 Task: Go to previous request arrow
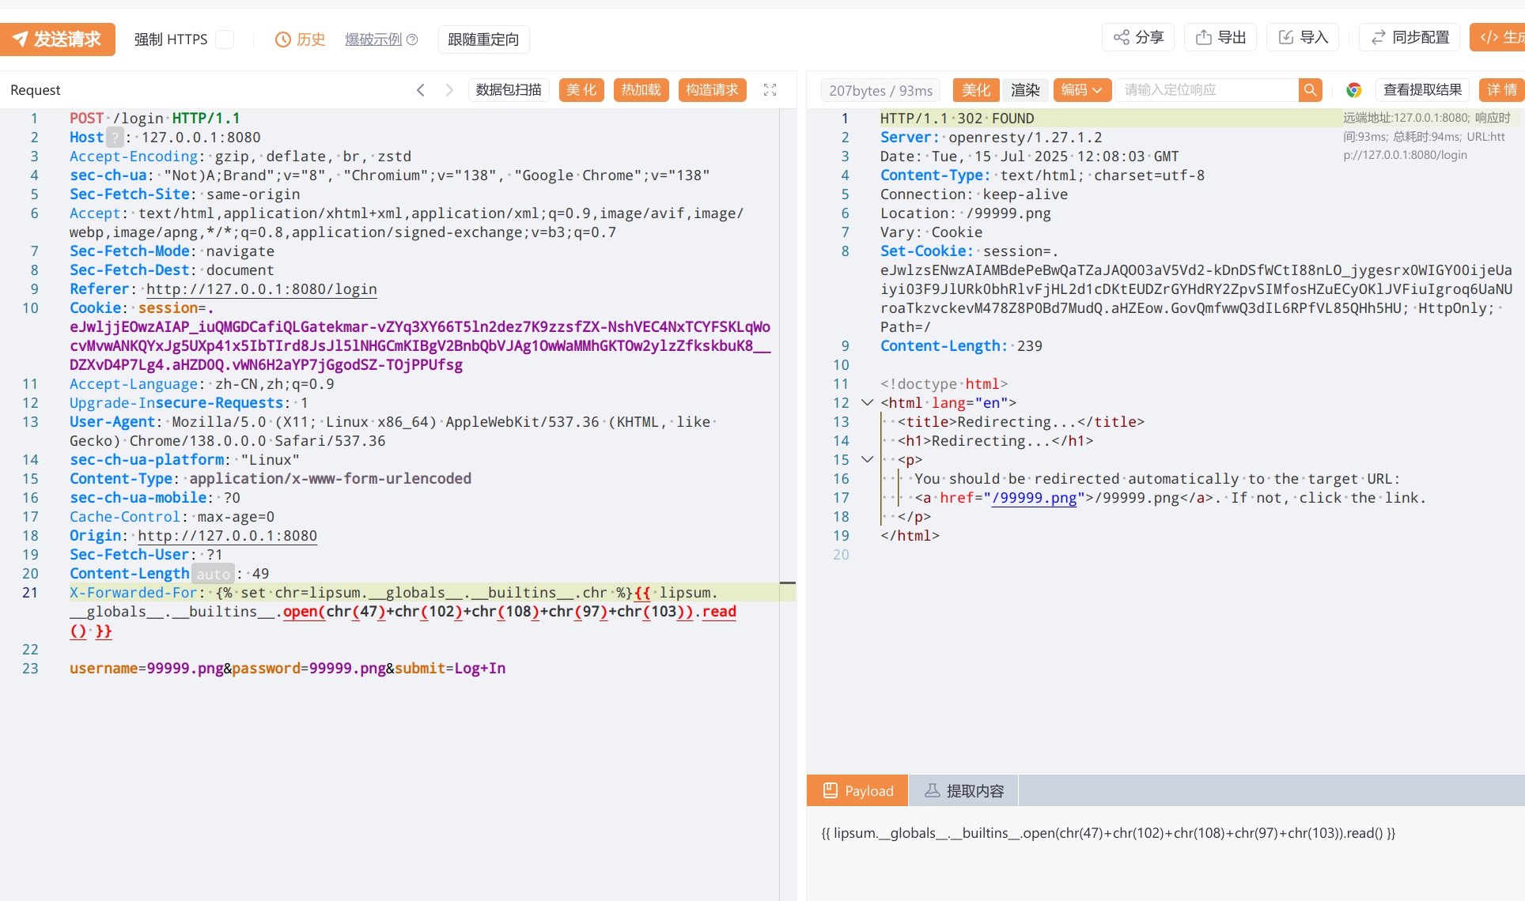tap(421, 90)
